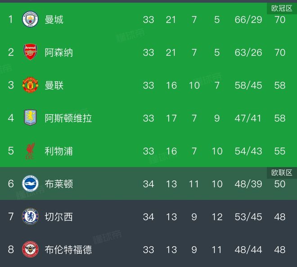Click the Manchester United club crest
This screenshot has width=297, height=267.
tap(31, 85)
